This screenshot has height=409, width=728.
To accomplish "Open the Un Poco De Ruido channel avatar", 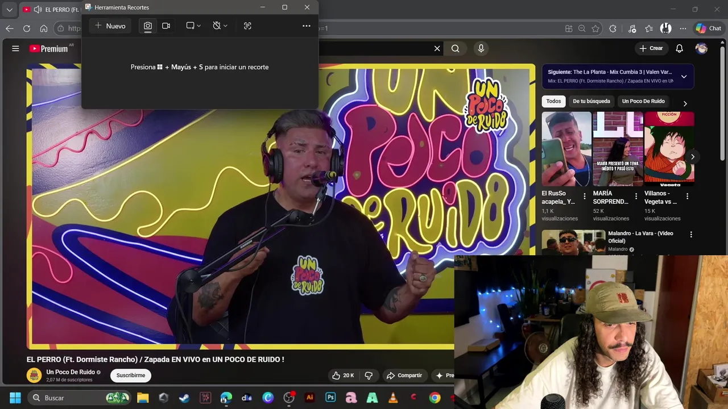I will click(34, 375).
